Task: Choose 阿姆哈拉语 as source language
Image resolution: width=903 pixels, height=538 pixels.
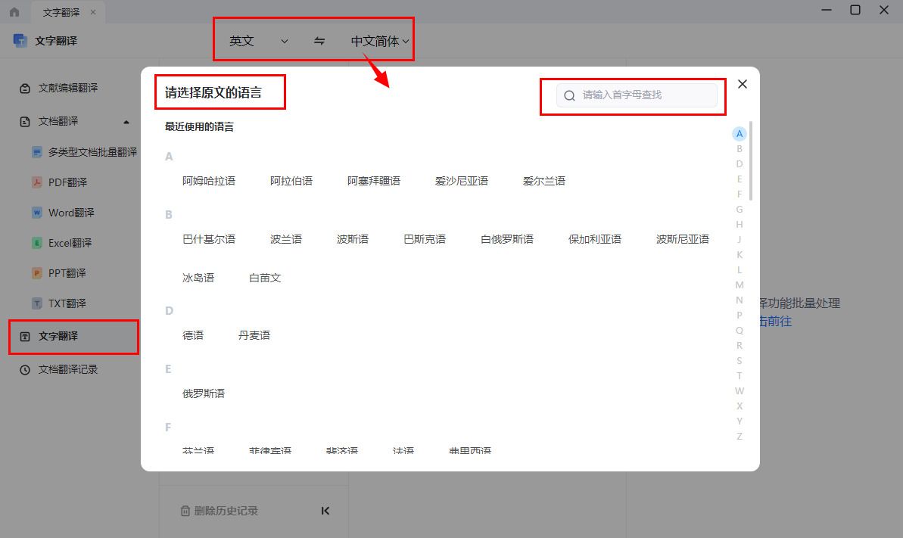Action: click(208, 181)
